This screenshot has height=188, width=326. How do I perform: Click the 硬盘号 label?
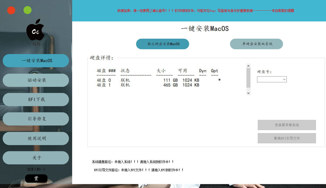point(265,72)
